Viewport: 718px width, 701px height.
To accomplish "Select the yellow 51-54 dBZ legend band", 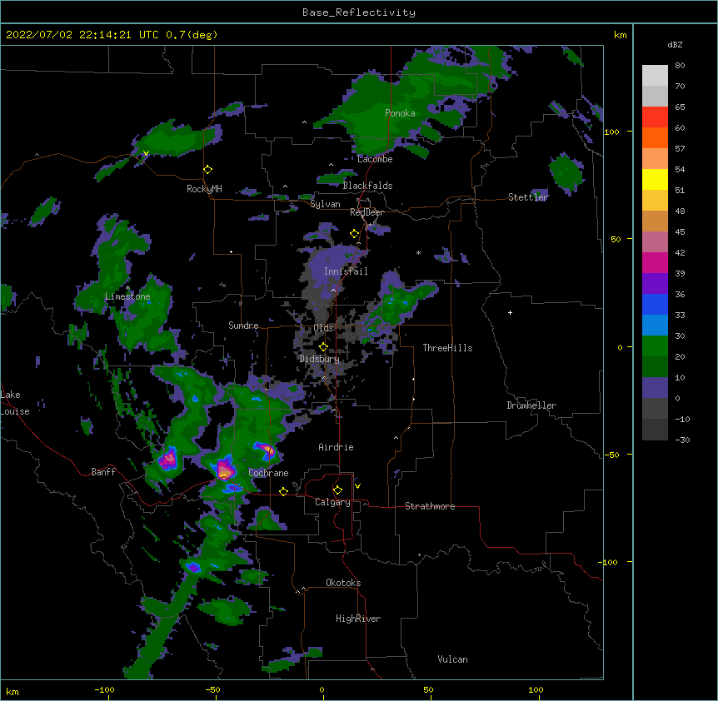I will click(655, 179).
